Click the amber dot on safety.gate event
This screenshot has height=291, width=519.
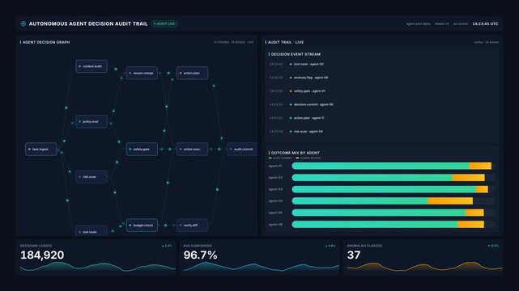point(291,91)
